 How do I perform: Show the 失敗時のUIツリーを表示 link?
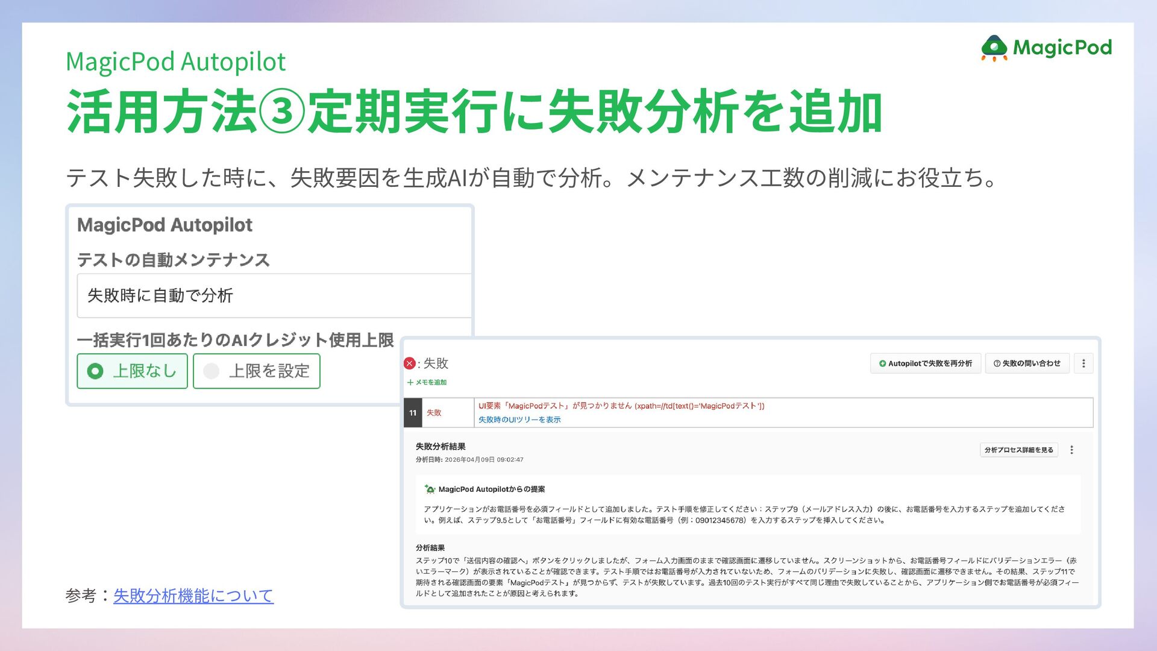tap(519, 420)
